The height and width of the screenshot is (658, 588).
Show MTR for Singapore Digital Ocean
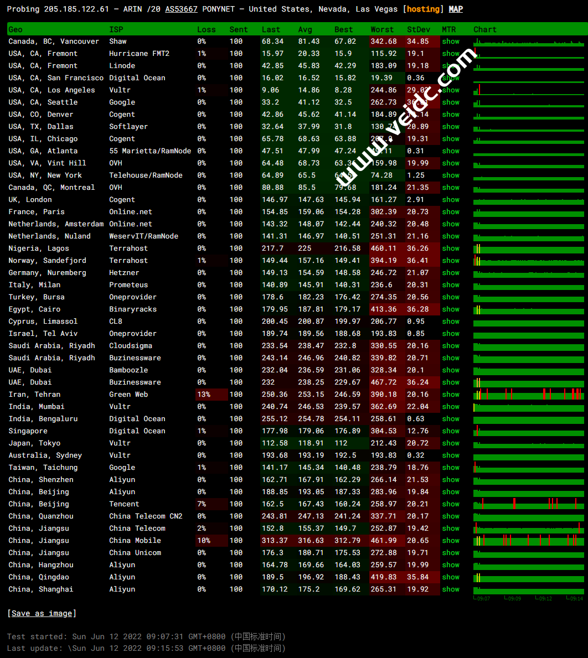coord(451,431)
